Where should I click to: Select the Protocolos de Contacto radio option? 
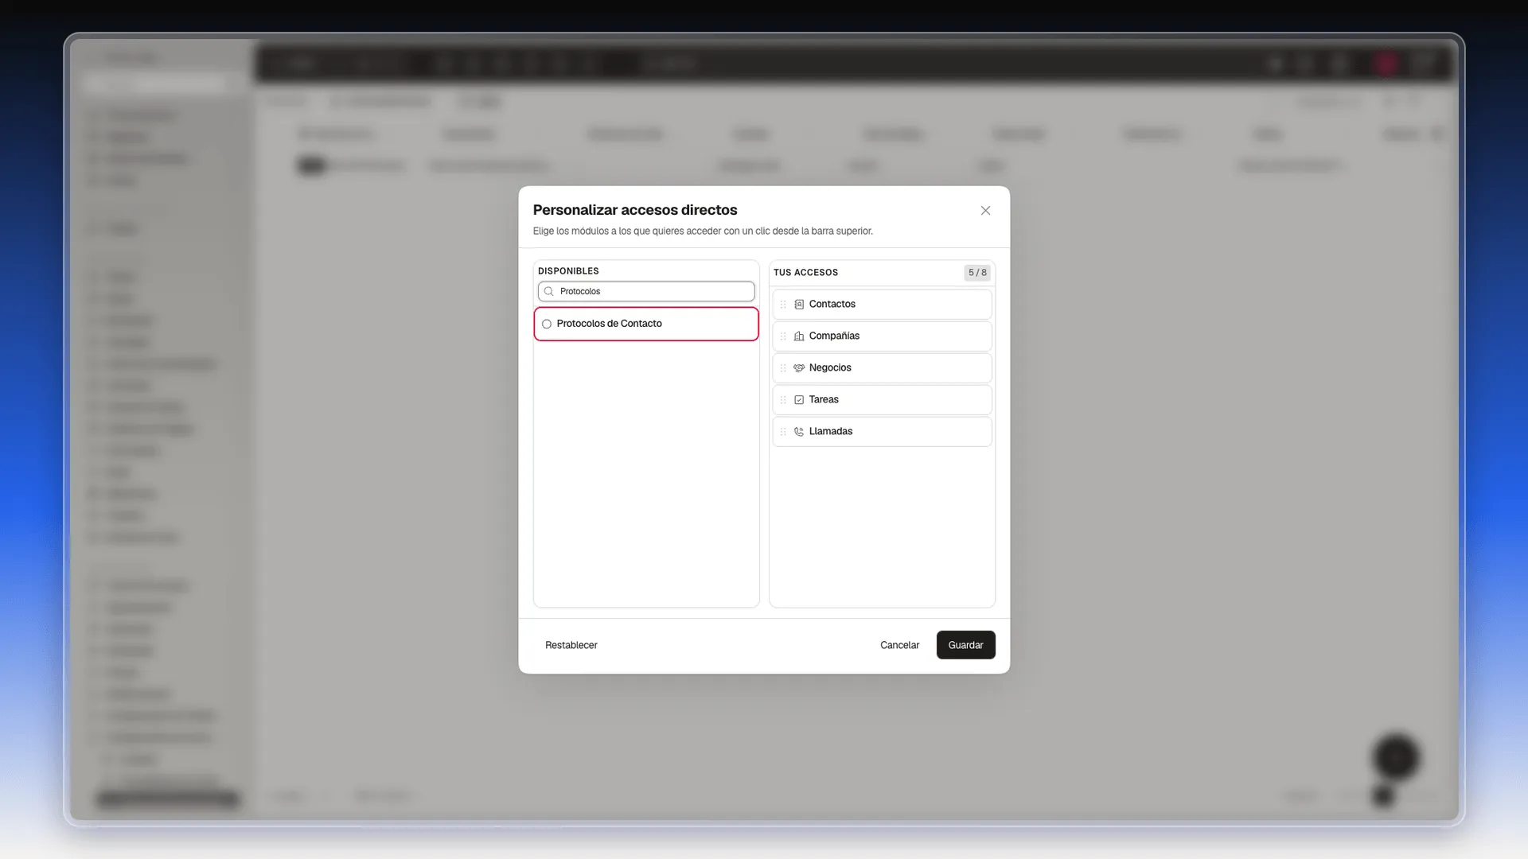click(547, 324)
